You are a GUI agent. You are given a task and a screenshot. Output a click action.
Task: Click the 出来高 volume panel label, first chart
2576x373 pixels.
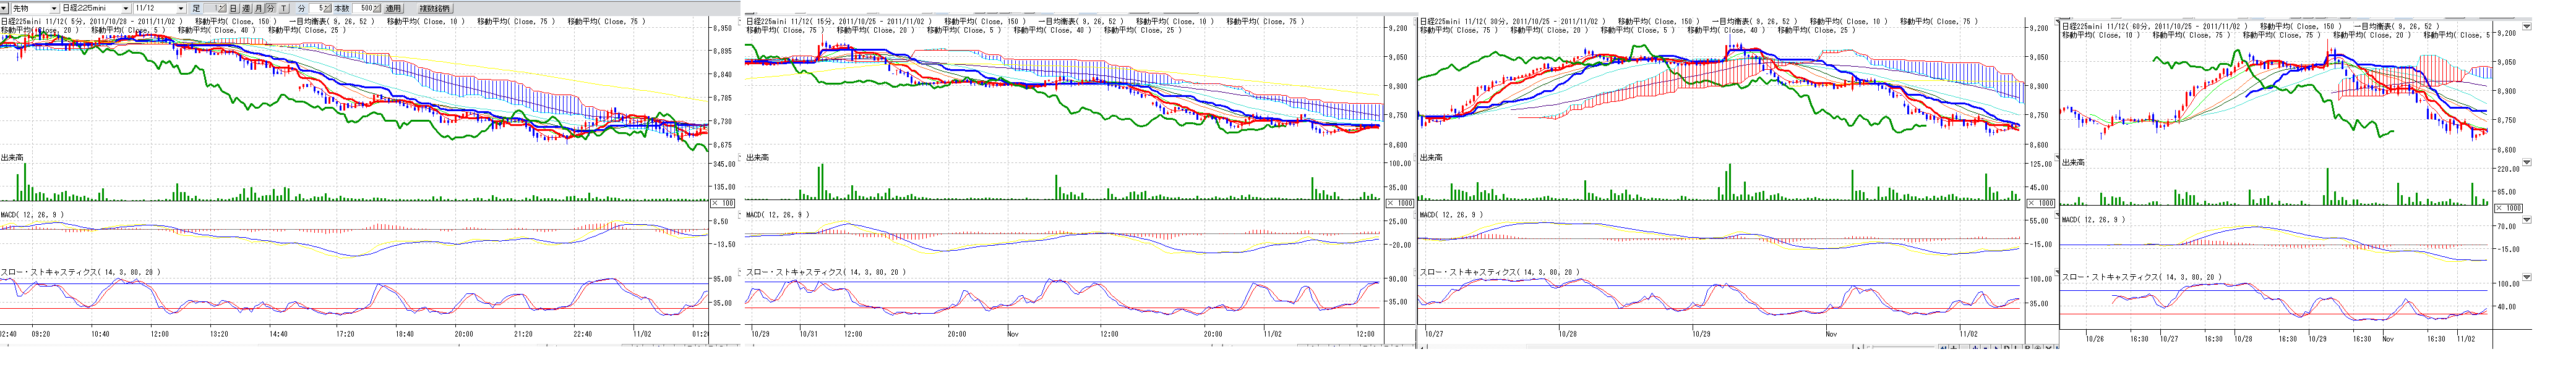click(x=13, y=157)
